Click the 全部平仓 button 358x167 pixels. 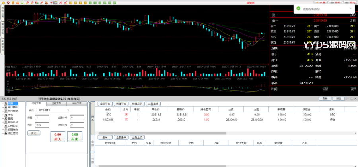[x=104, y=103]
